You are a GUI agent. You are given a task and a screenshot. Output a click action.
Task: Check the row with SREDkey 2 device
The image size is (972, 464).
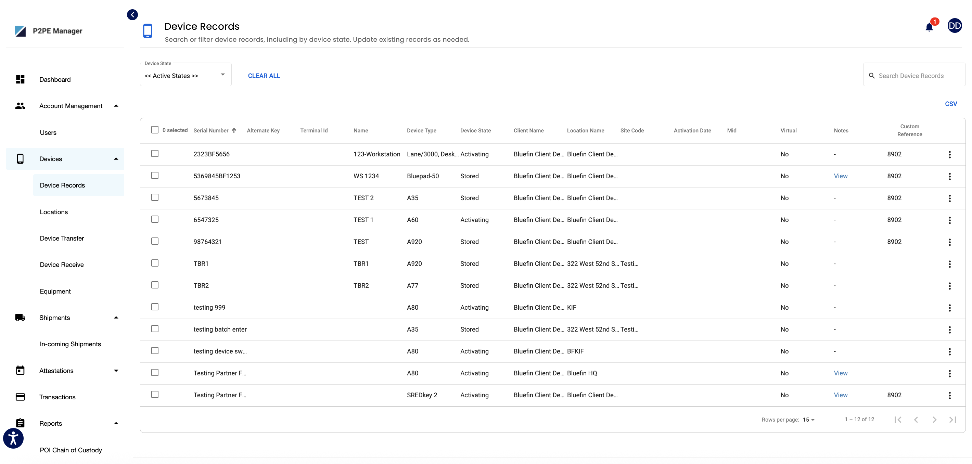[155, 394]
